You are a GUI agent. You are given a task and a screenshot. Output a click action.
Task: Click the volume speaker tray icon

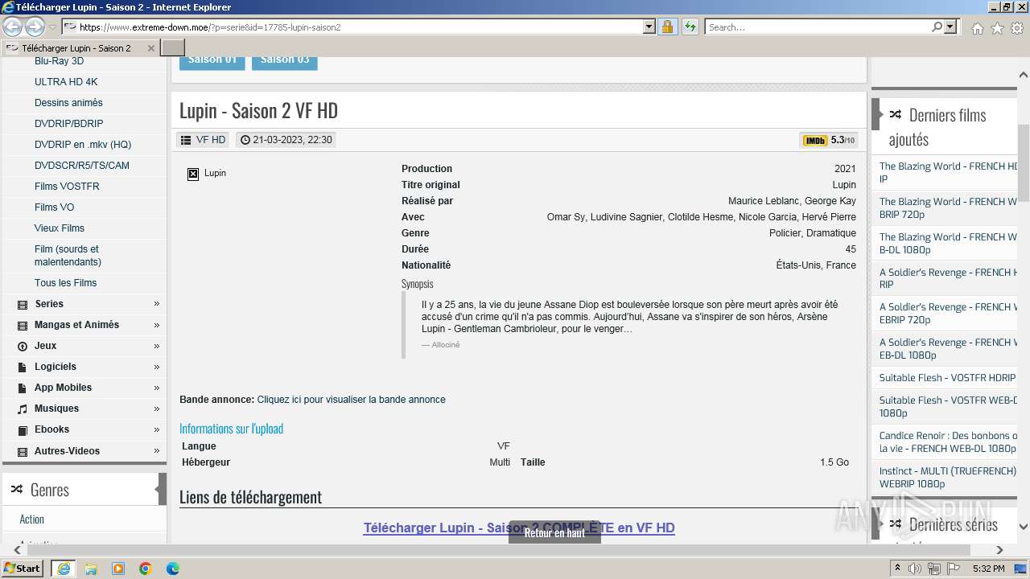[916, 569]
